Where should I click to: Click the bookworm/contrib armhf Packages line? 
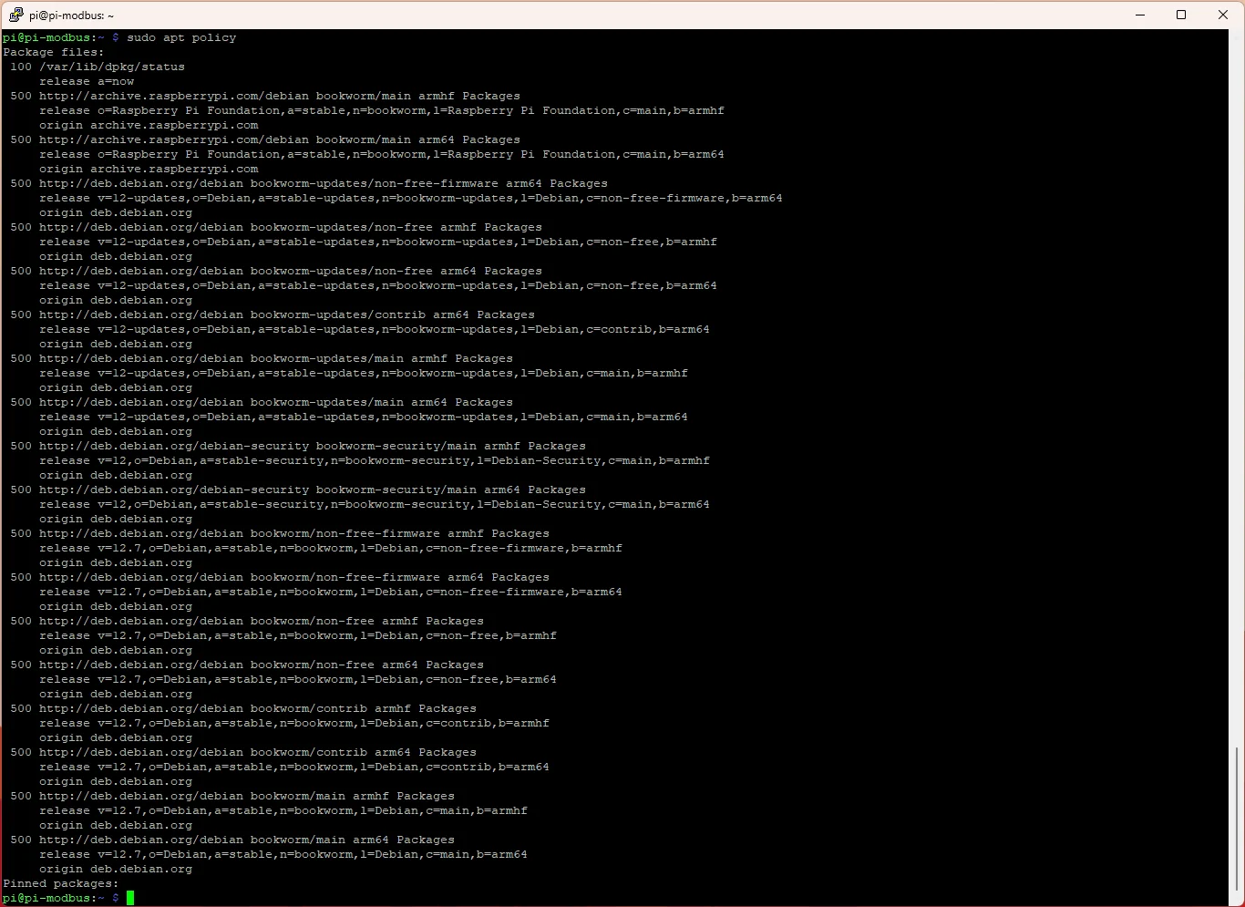pos(243,708)
